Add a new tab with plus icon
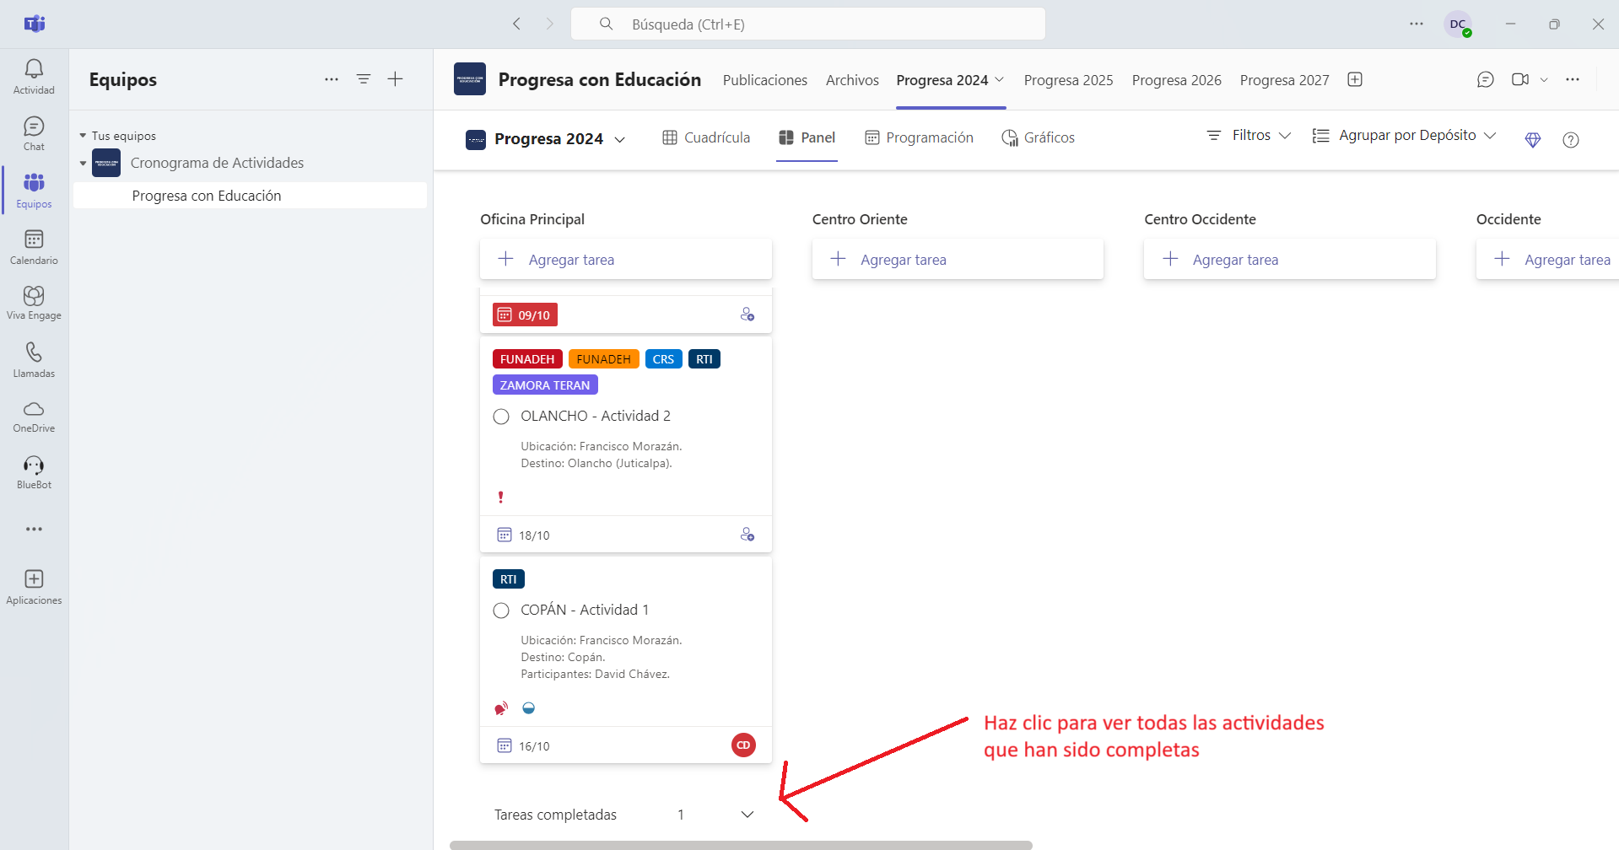This screenshot has height=850, width=1619. [1355, 79]
